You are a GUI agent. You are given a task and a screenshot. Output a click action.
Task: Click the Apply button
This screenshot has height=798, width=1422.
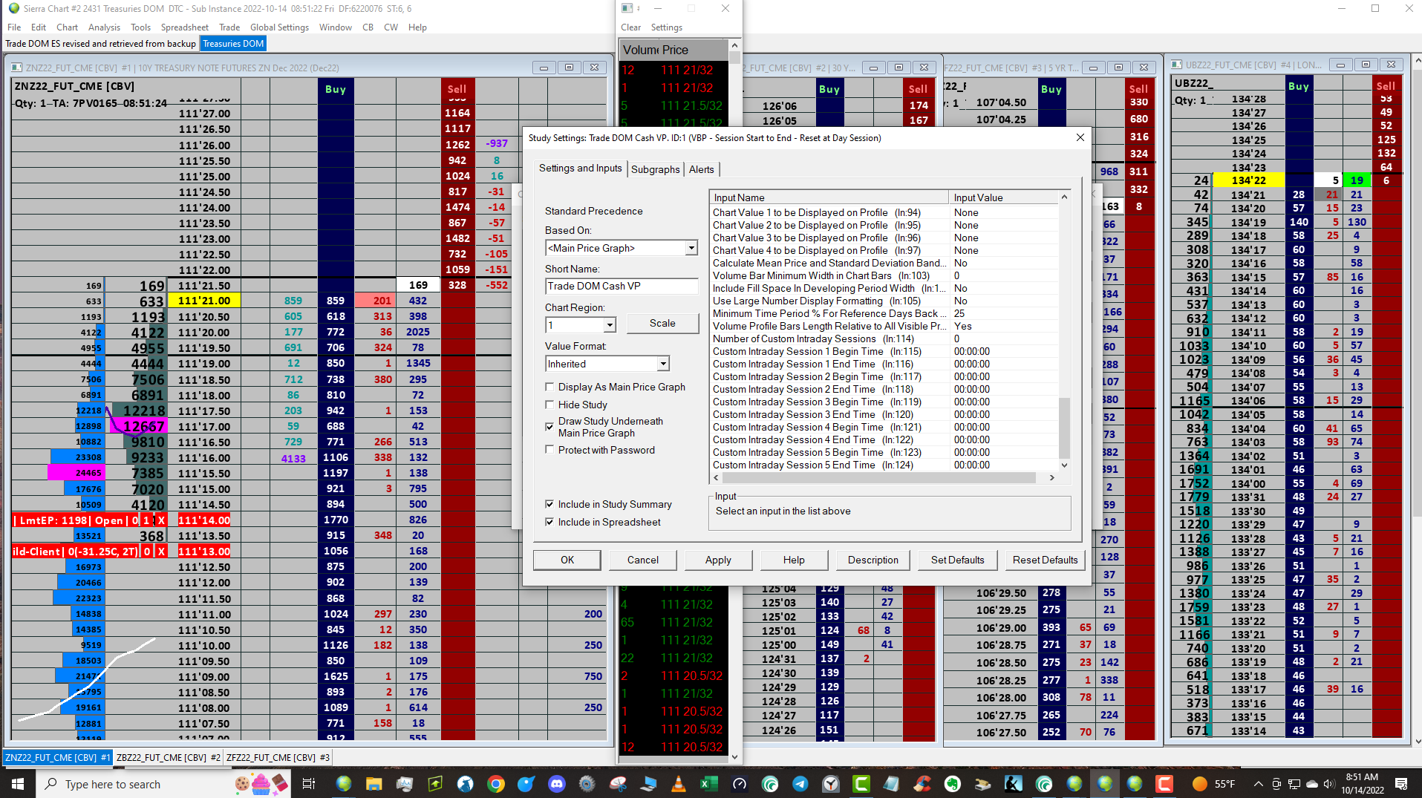click(717, 560)
